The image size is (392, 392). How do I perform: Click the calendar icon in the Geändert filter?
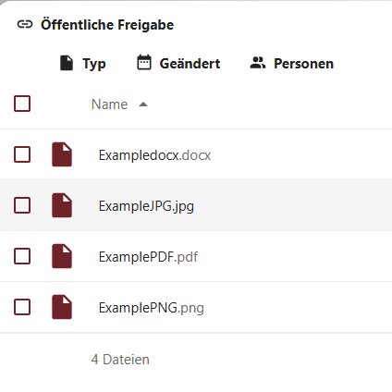tap(144, 63)
